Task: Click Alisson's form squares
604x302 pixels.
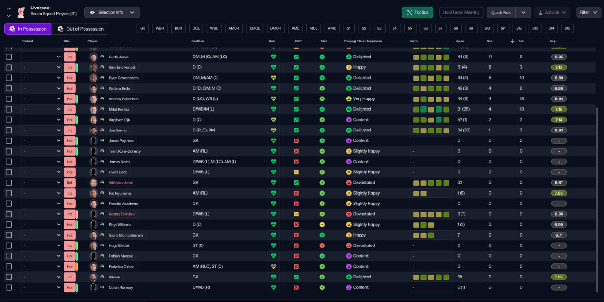Action: coord(431,277)
